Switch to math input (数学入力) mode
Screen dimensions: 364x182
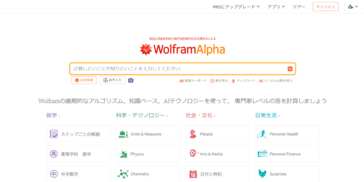(112, 80)
